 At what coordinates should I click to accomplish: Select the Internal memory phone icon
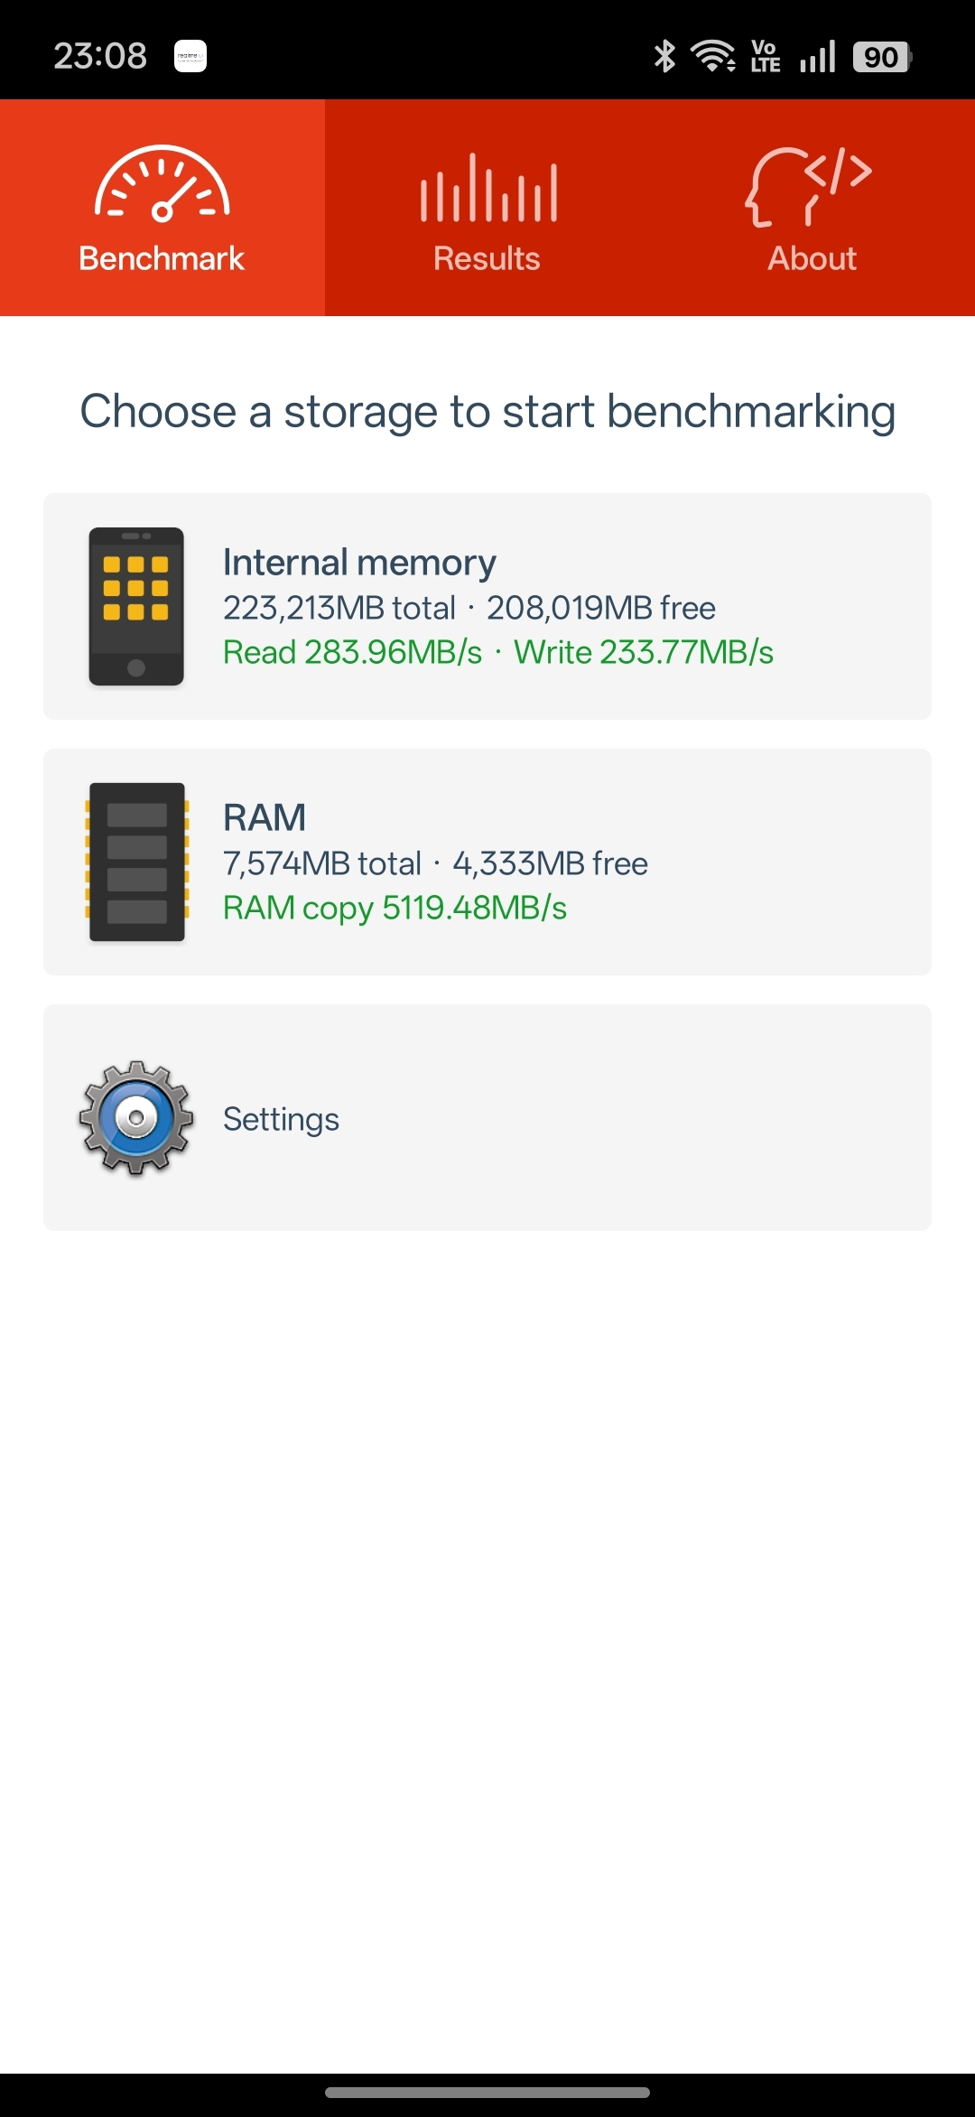(136, 607)
